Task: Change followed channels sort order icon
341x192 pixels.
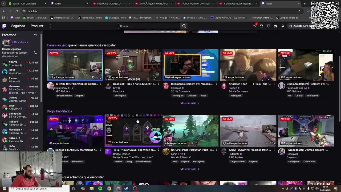Action: click(35, 53)
